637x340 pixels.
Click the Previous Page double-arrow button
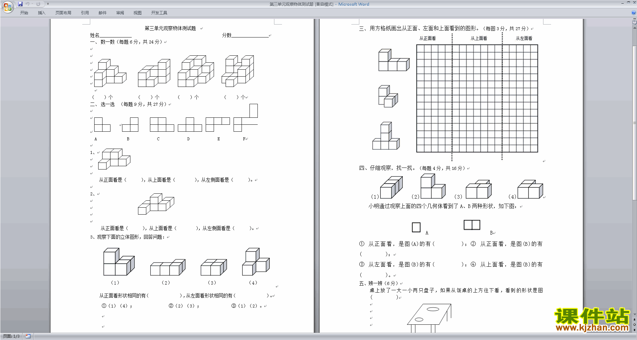pos(635,320)
